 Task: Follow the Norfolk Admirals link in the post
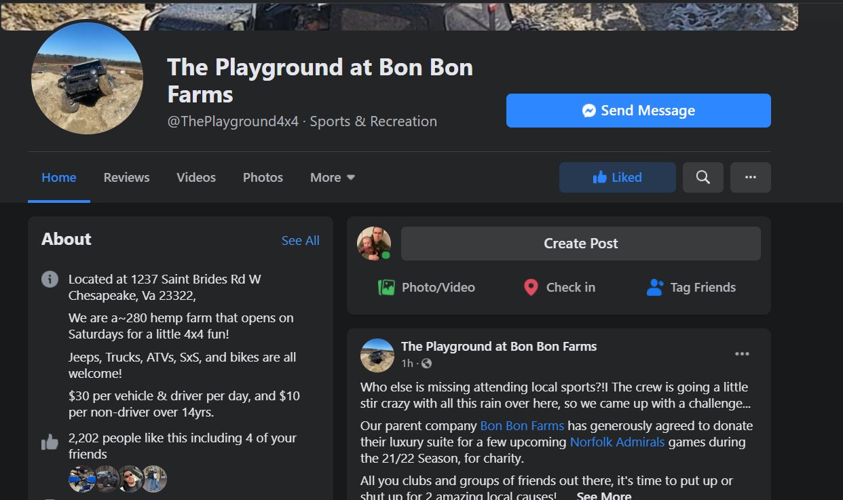coord(618,442)
